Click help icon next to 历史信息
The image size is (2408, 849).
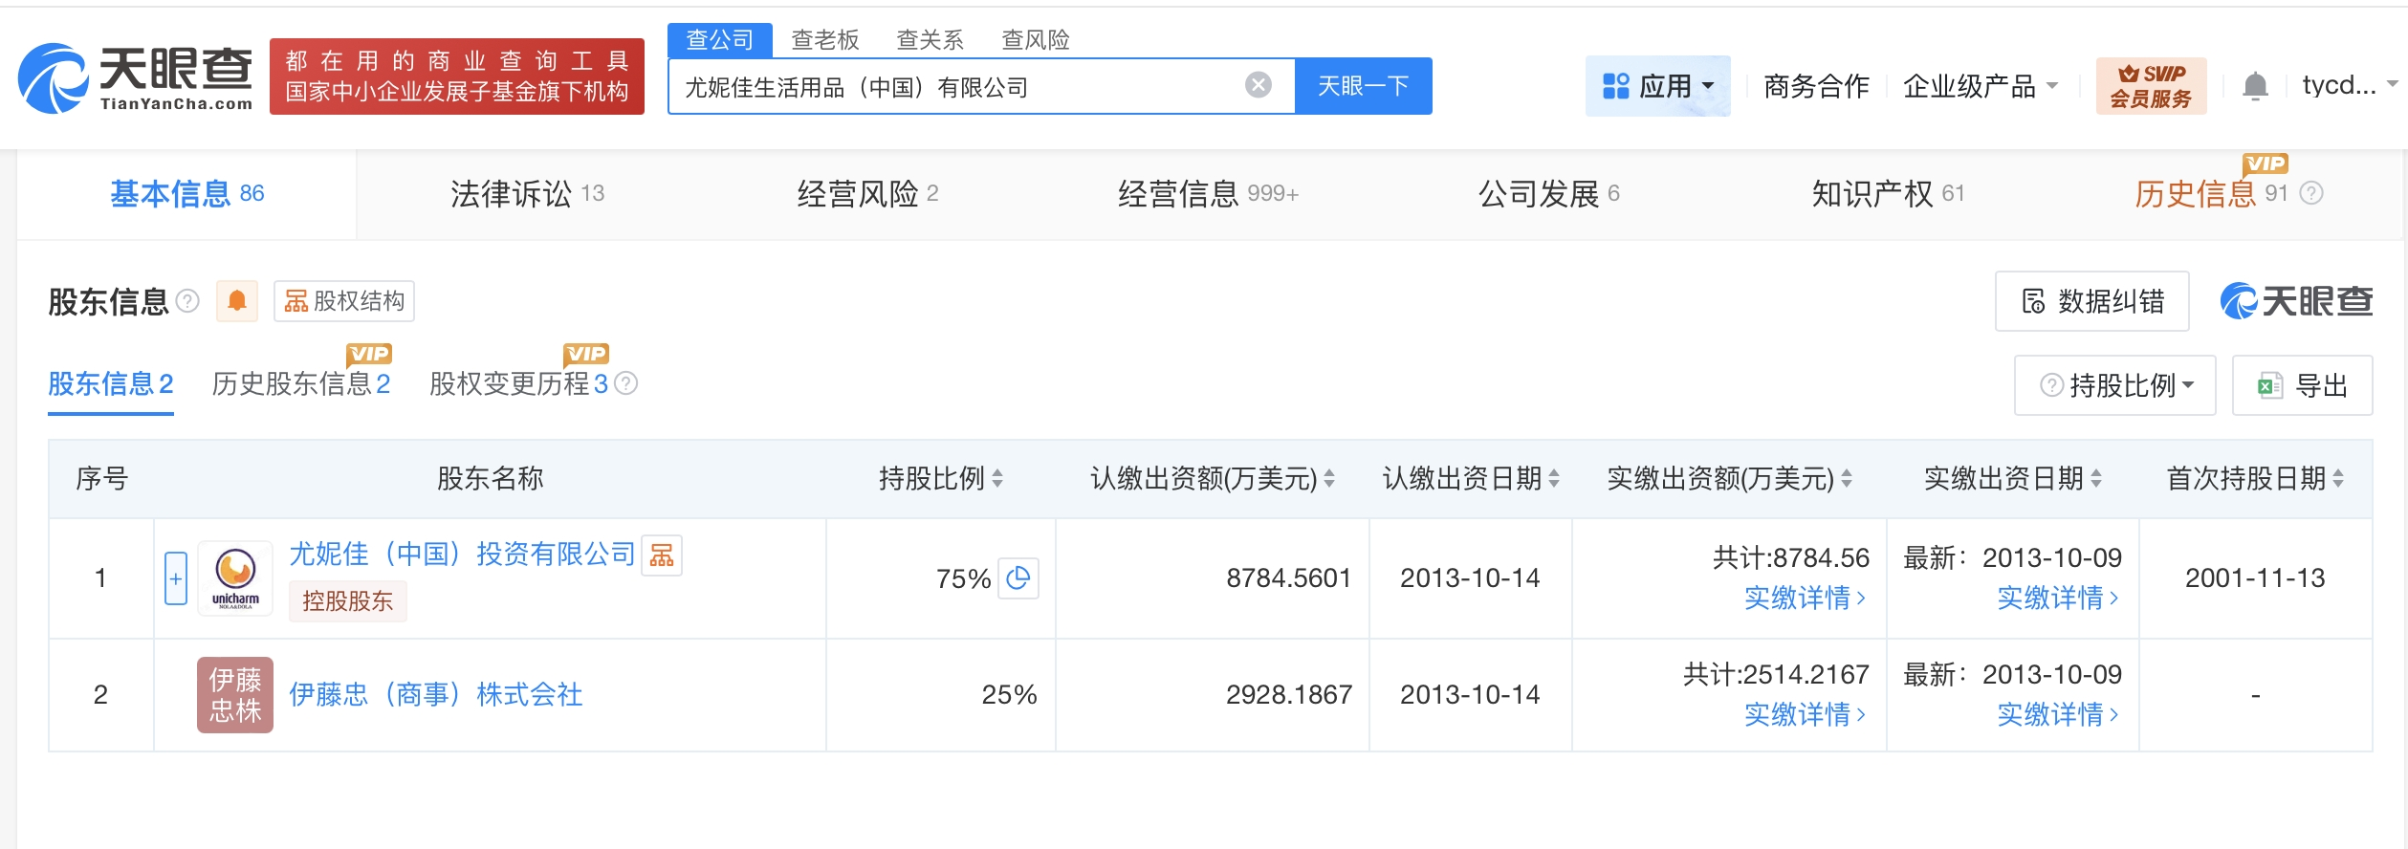(x=2311, y=194)
